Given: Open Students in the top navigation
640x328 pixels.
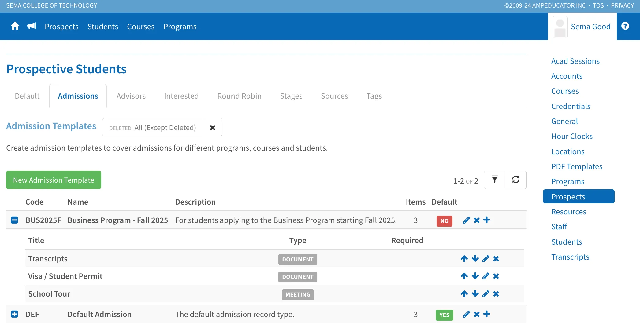Looking at the screenshot, I should (103, 27).
